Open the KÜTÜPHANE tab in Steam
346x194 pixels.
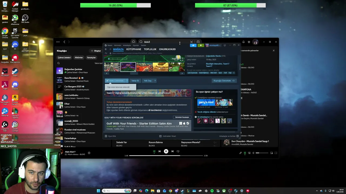click(x=134, y=49)
